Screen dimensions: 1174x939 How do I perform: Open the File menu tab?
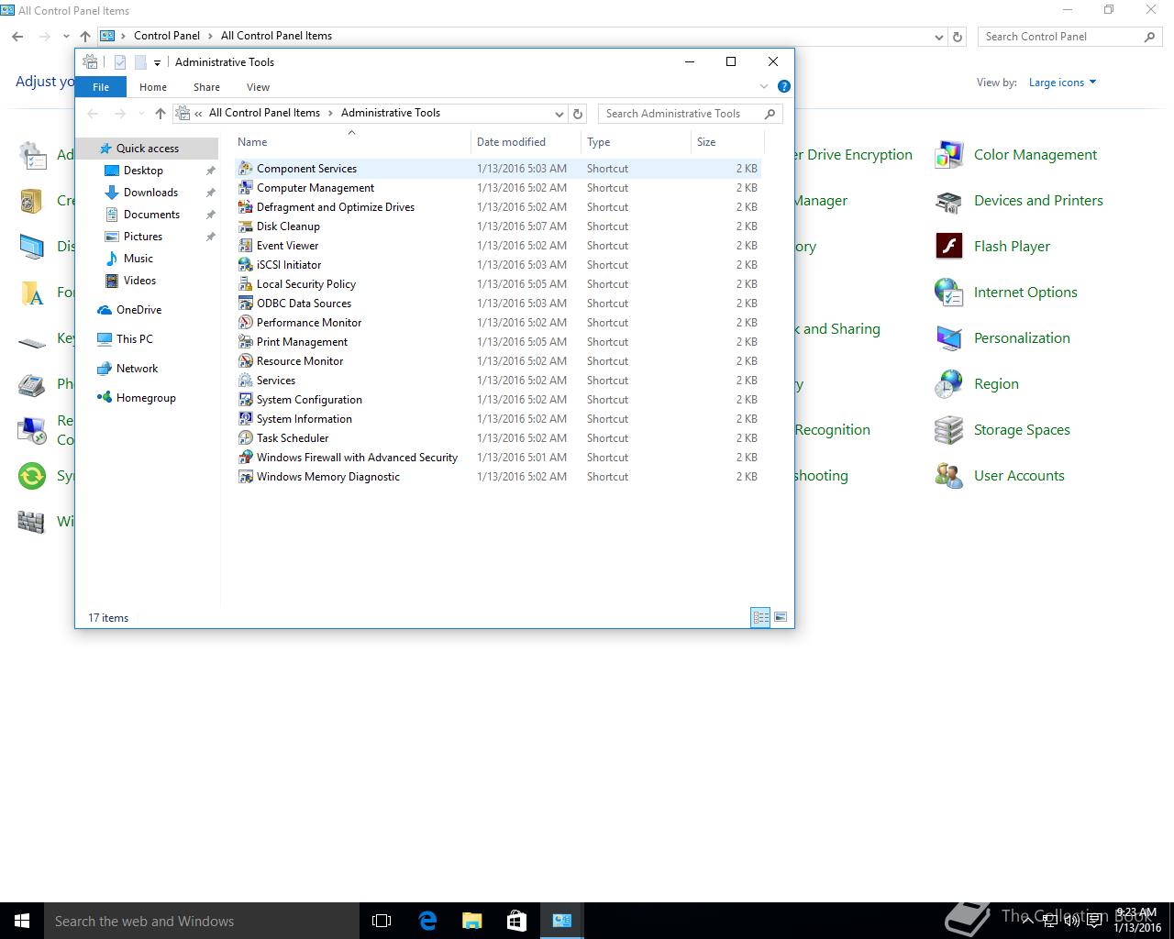click(101, 87)
